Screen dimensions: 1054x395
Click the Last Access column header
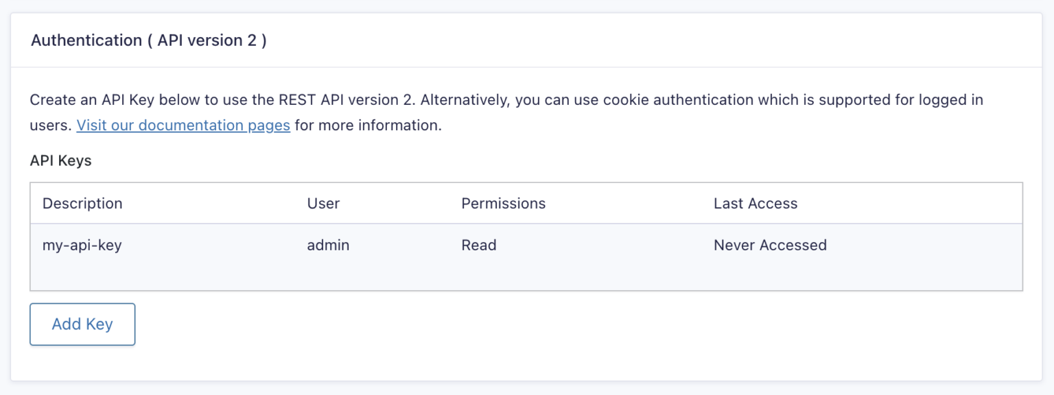[755, 203]
